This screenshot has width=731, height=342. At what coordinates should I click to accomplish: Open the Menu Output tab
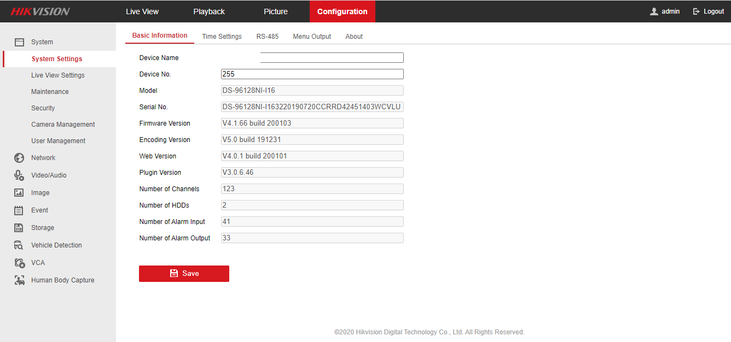(x=312, y=37)
